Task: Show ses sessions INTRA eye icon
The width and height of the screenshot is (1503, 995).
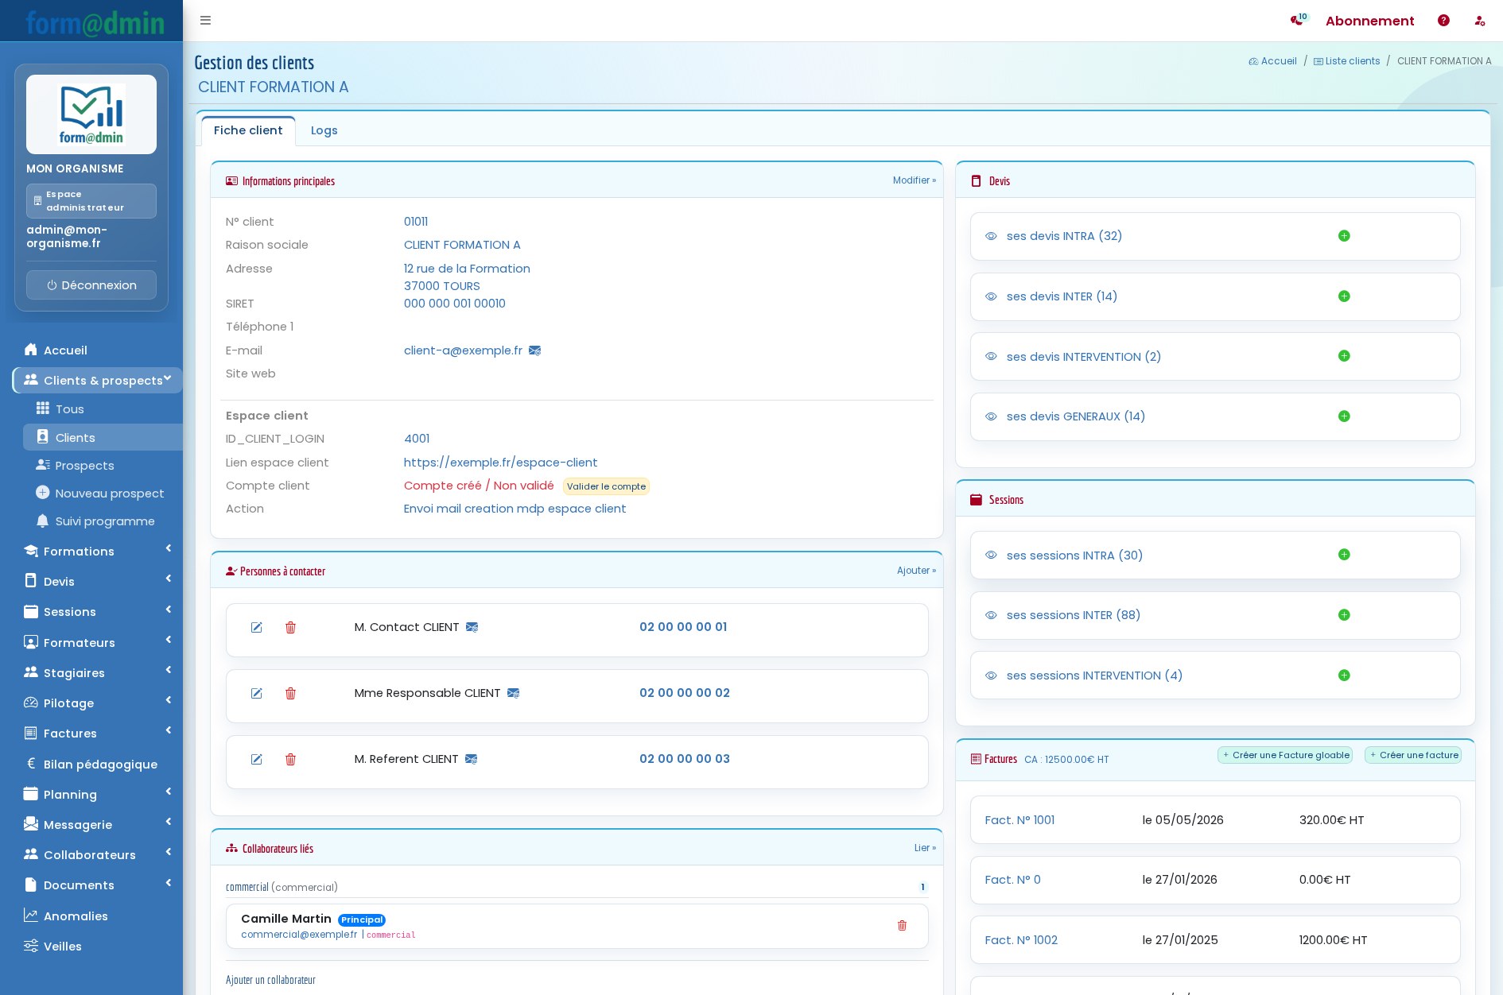Action: 991,555
